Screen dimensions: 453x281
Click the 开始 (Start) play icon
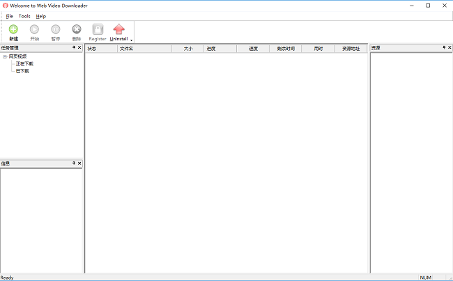[x=35, y=29]
